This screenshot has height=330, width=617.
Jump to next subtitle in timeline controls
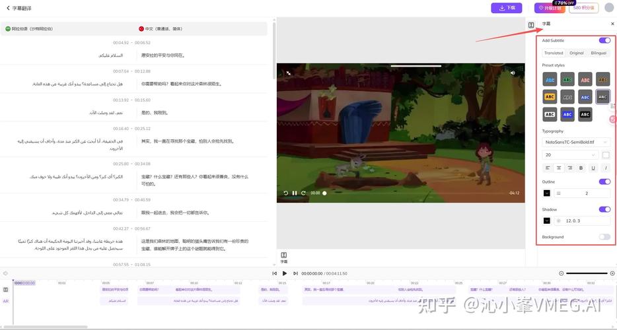[x=295, y=273]
